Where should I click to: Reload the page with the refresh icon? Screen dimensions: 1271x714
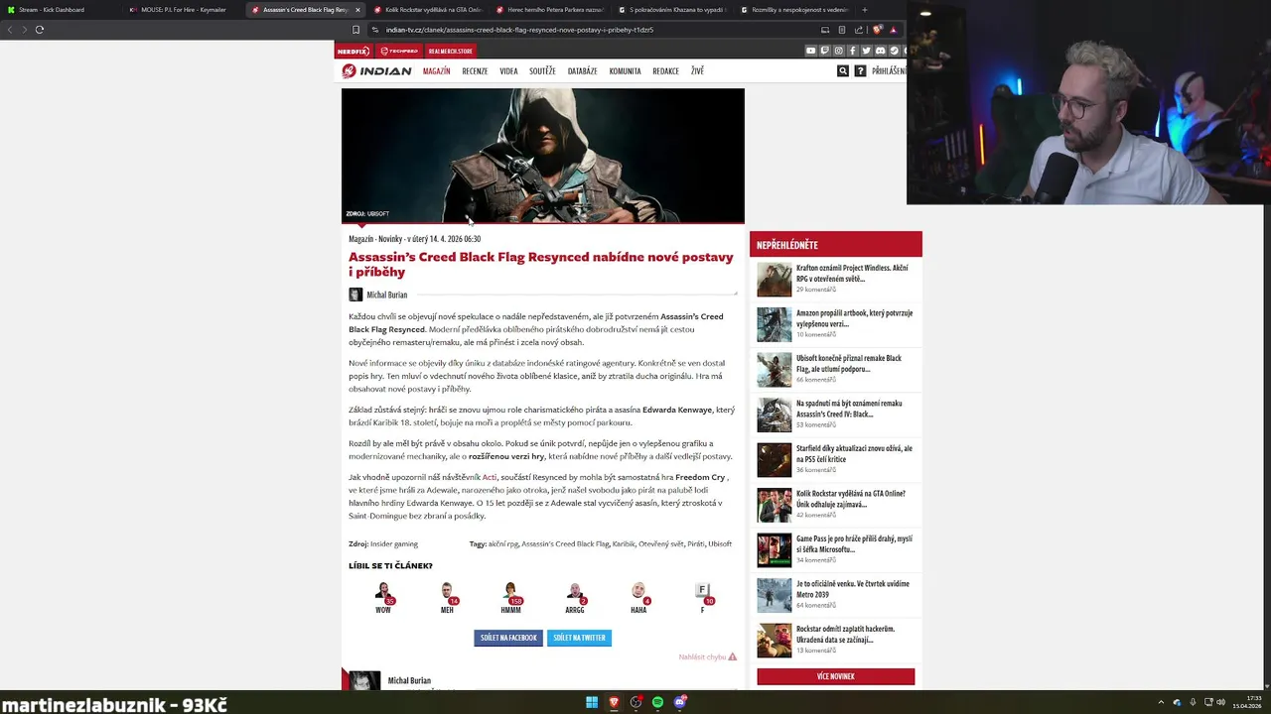40,30
